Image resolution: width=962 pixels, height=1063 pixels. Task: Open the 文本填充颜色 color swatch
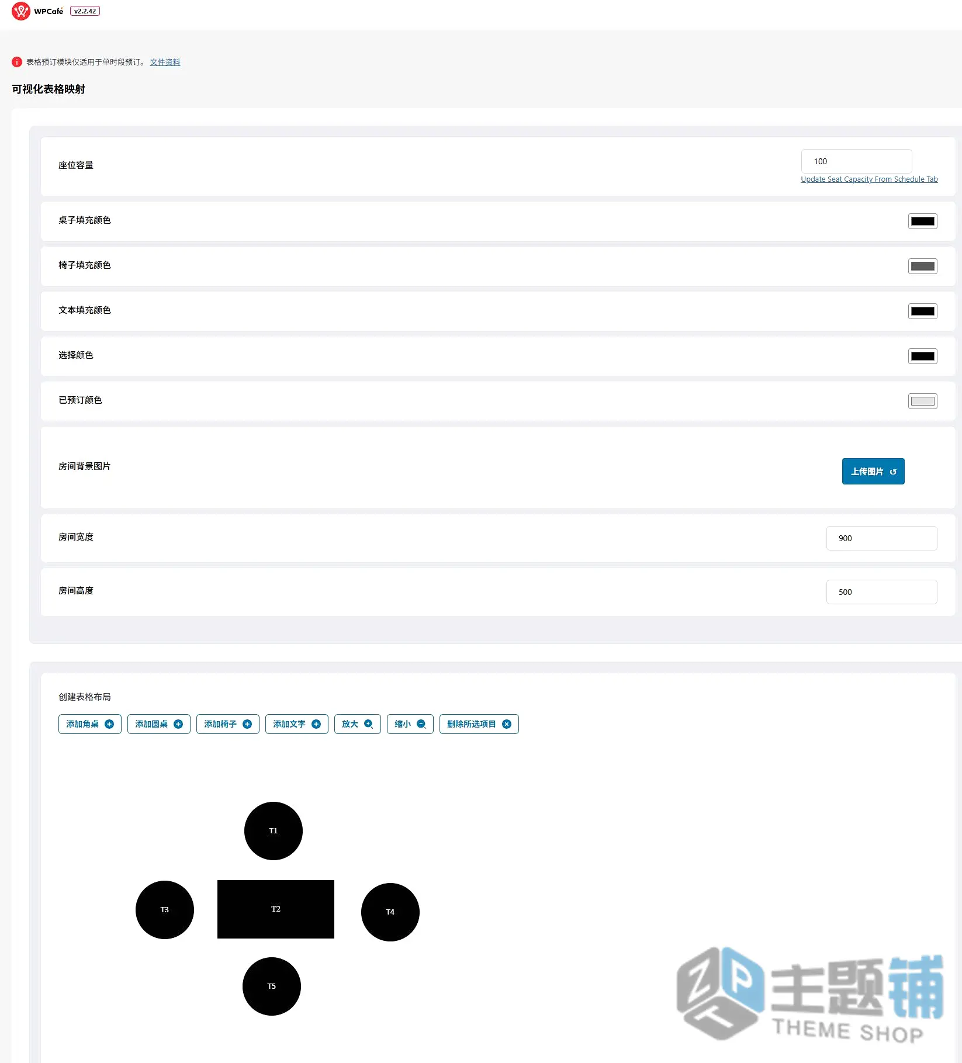tap(923, 311)
